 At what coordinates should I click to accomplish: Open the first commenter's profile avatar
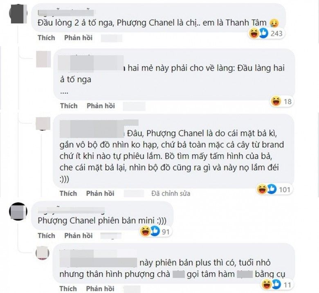(18, 13)
